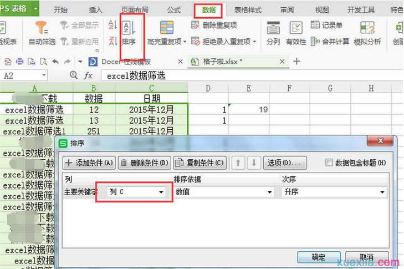
Task: Click the 删除重复项 icon
Action: click(x=196, y=25)
